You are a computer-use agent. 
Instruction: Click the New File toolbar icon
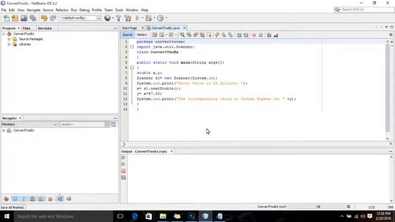(x=7, y=18)
